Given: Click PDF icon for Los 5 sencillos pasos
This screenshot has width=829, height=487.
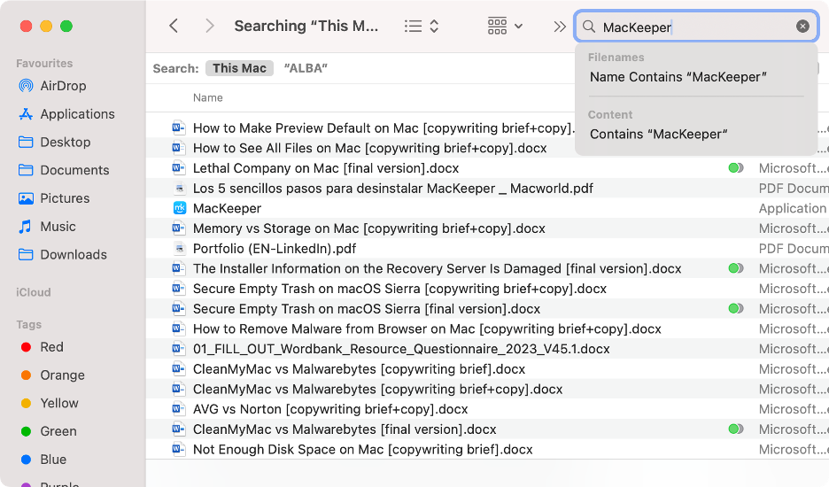Looking at the screenshot, I should (179, 189).
